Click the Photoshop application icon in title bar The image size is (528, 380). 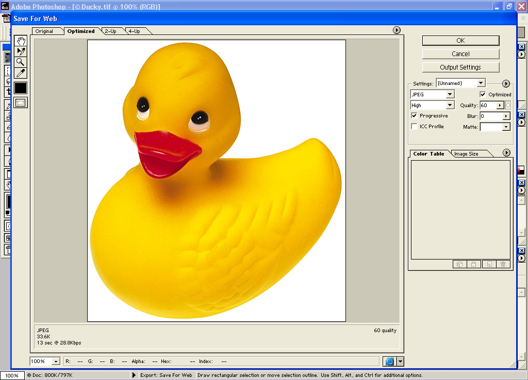(x=5, y=6)
